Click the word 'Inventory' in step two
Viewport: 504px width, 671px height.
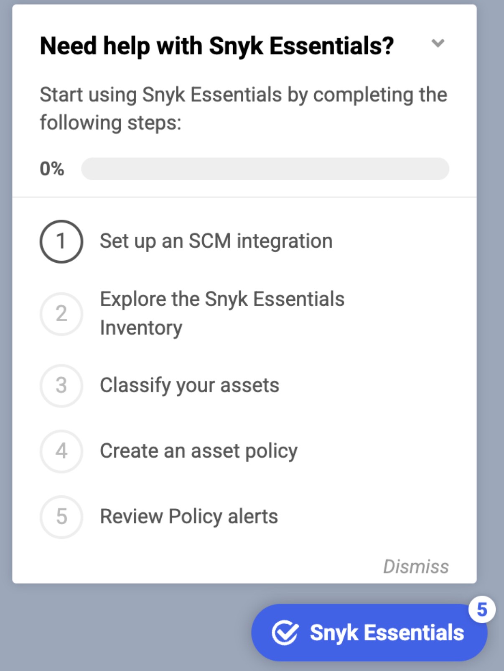click(x=141, y=328)
